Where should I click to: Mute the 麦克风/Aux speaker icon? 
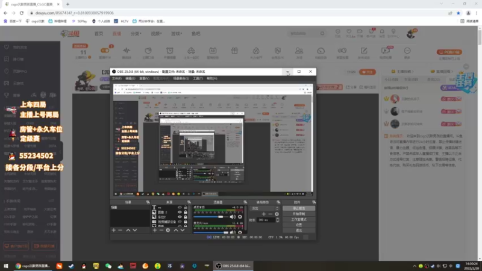pos(233,232)
